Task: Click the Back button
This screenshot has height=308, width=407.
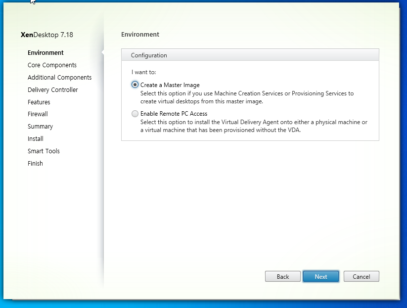Action: tap(283, 276)
